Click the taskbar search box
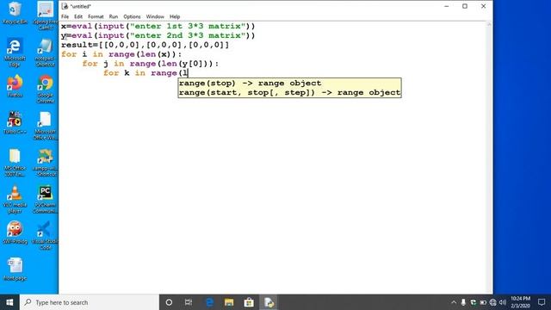Viewport: 551px width, 310px height. click(x=90, y=302)
